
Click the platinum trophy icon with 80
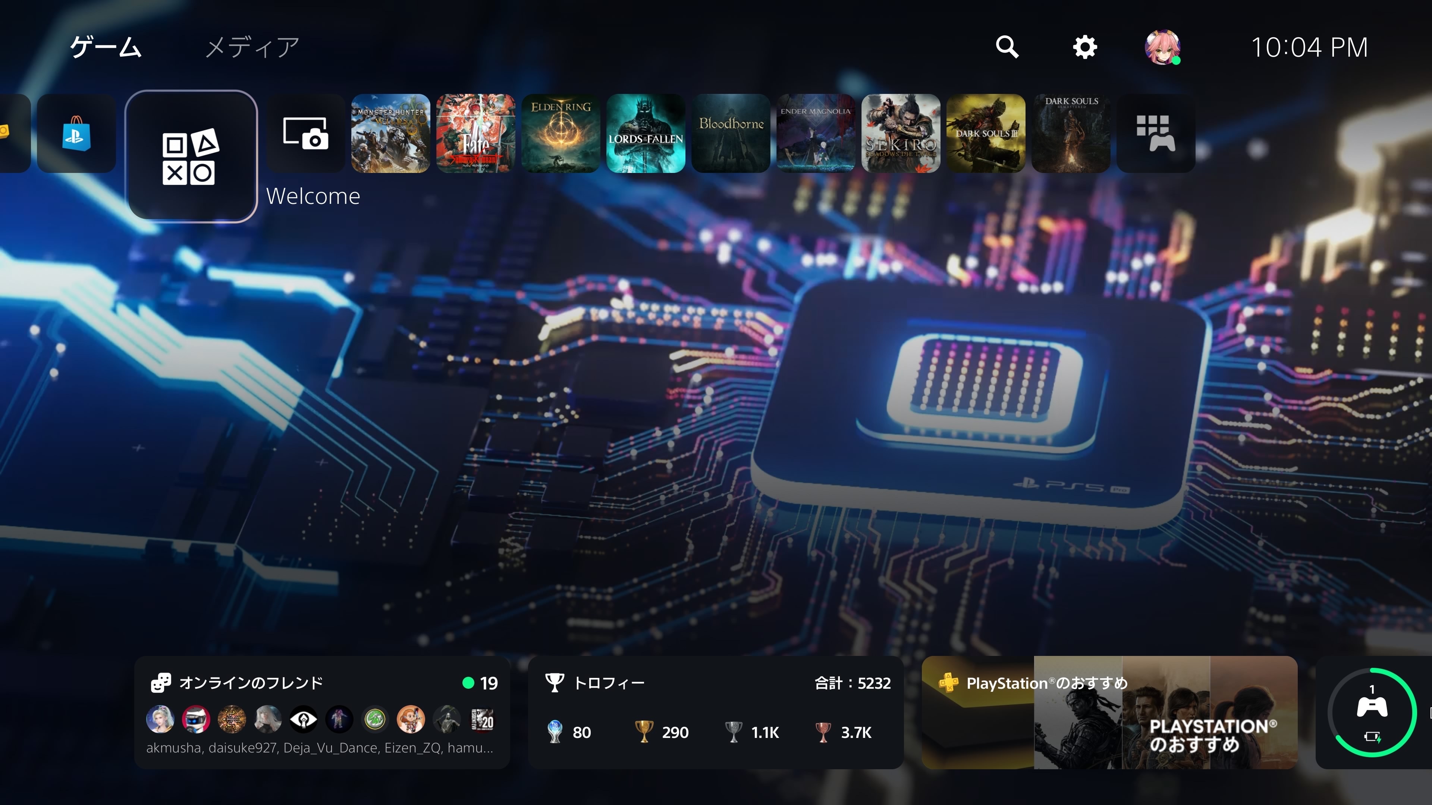click(x=555, y=732)
